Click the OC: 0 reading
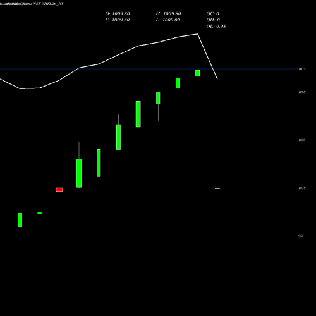The image size is (316, 316). [213, 14]
